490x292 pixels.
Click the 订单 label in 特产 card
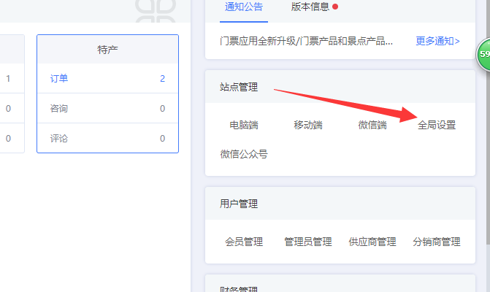click(60, 79)
